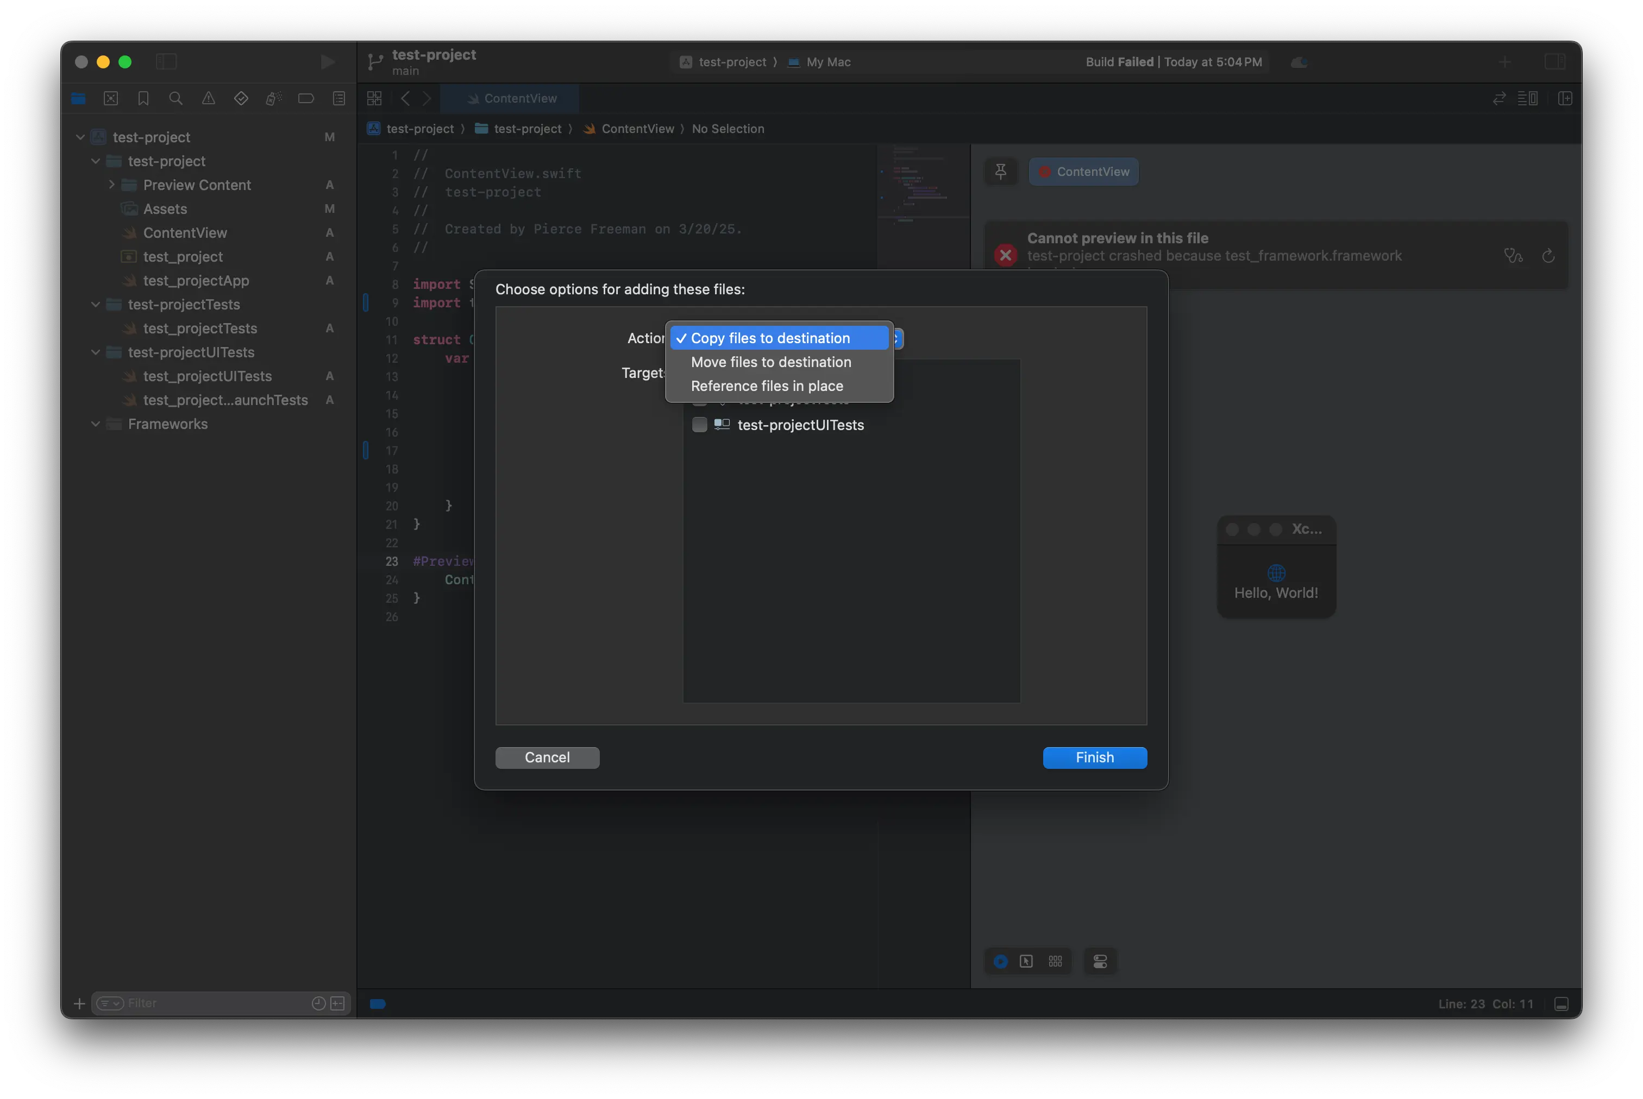The image size is (1643, 1099).
Task: Open the Test navigator
Action: 241,98
